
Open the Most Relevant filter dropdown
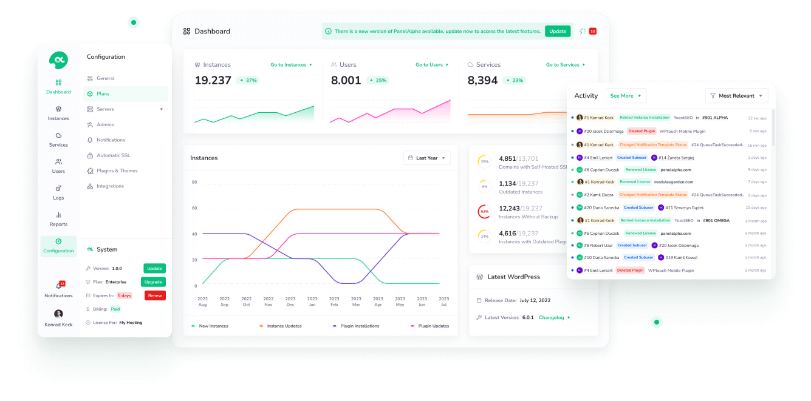[x=736, y=95]
